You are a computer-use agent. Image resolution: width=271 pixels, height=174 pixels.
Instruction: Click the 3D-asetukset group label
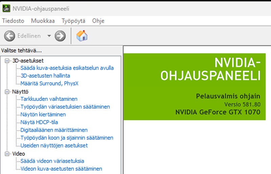pos(28,61)
